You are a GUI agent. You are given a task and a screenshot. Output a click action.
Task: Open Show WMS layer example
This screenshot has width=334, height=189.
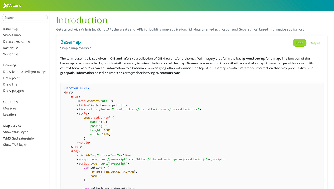pos(16,132)
